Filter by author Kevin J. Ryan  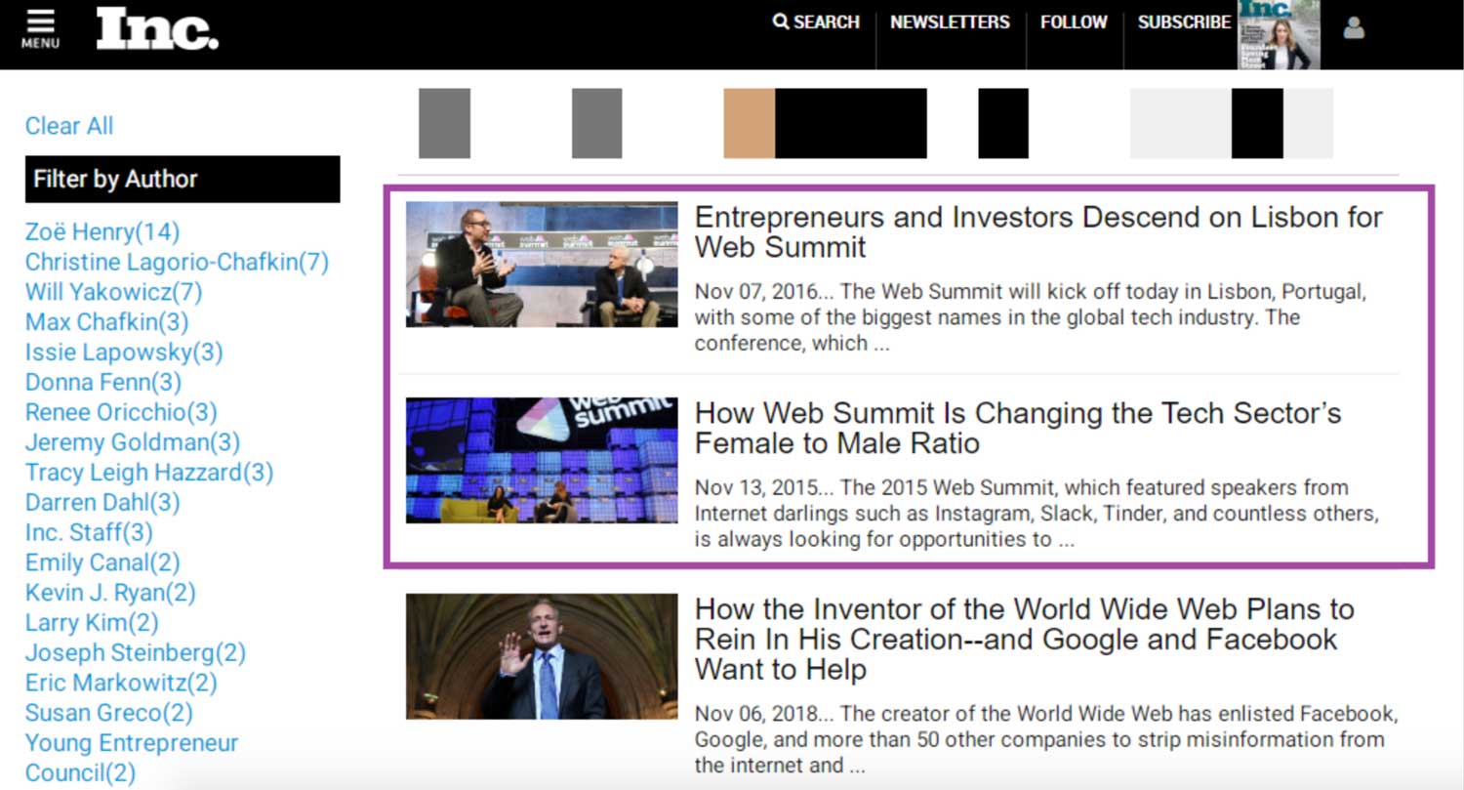110,595
